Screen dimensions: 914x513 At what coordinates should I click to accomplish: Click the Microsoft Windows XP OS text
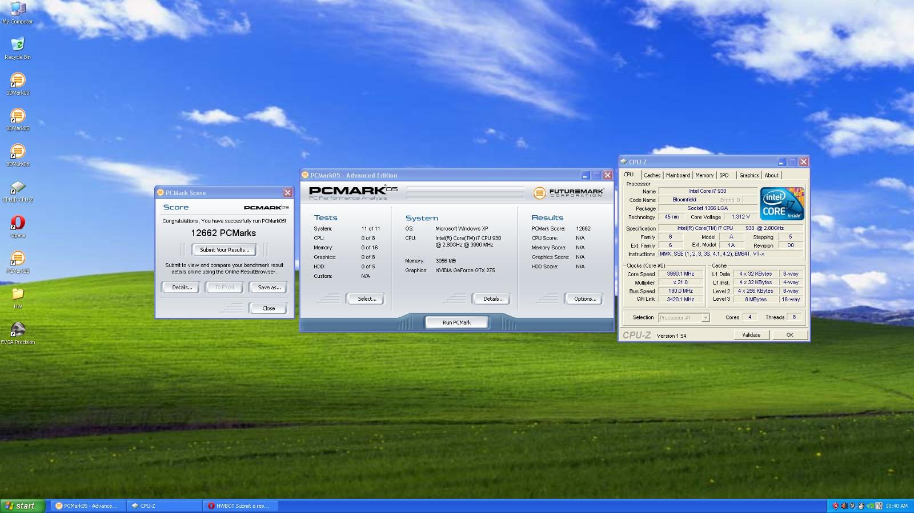click(462, 229)
